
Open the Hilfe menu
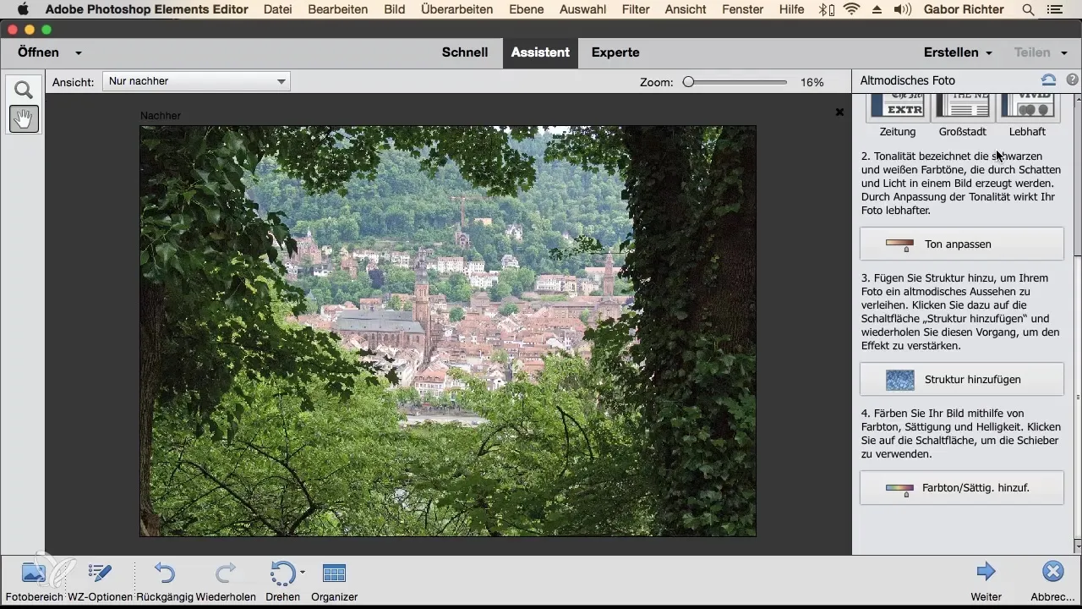[792, 10]
